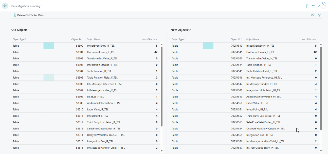Click the Old Objects list vertical scrollbar

point(162,86)
